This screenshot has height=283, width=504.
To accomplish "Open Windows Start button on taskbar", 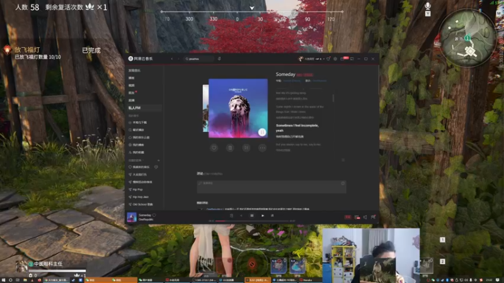I will click(x=3, y=280).
